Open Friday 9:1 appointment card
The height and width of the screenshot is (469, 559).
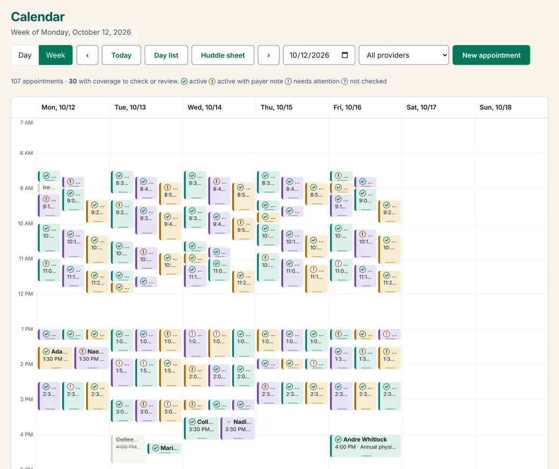click(x=341, y=205)
